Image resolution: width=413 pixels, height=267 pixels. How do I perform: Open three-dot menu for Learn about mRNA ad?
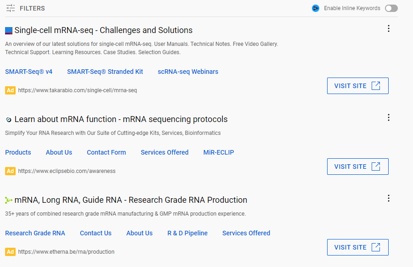click(389, 117)
